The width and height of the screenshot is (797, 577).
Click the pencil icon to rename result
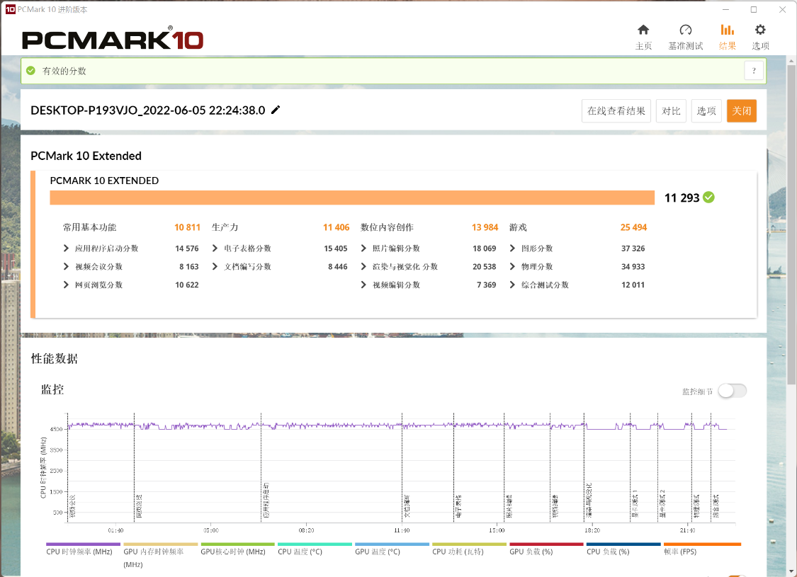coord(276,110)
